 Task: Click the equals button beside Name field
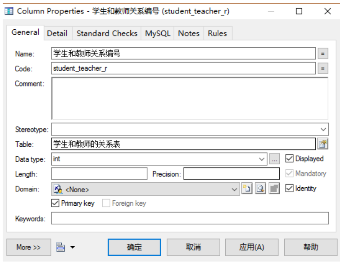(x=323, y=54)
